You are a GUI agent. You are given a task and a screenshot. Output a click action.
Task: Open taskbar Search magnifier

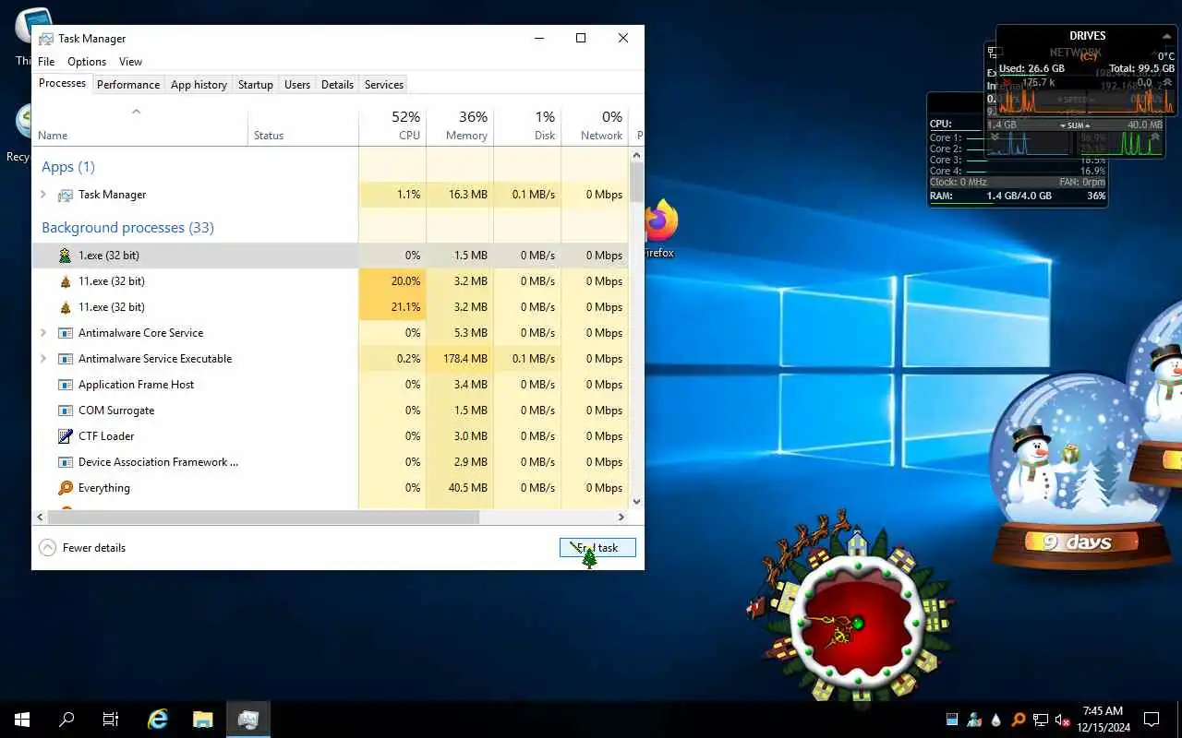pyautogui.click(x=66, y=720)
